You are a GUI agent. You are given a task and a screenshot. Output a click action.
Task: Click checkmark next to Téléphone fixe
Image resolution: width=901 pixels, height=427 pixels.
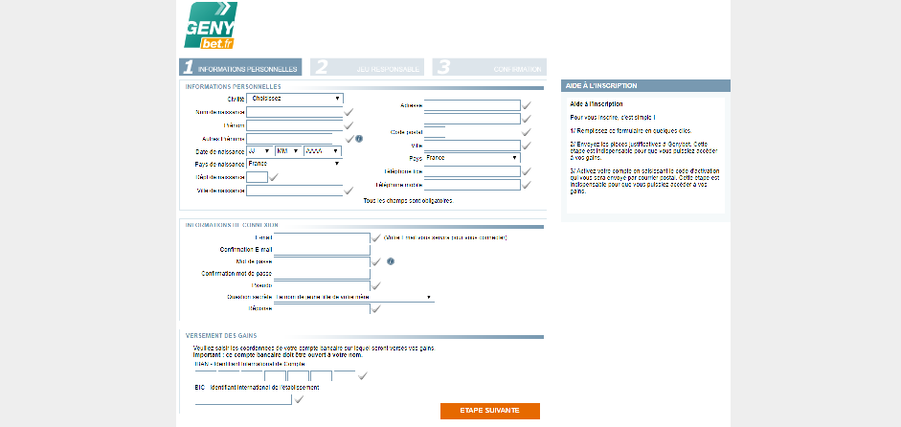[527, 171]
